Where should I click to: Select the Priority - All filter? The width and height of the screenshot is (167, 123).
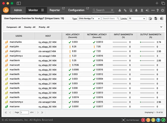[44, 27]
